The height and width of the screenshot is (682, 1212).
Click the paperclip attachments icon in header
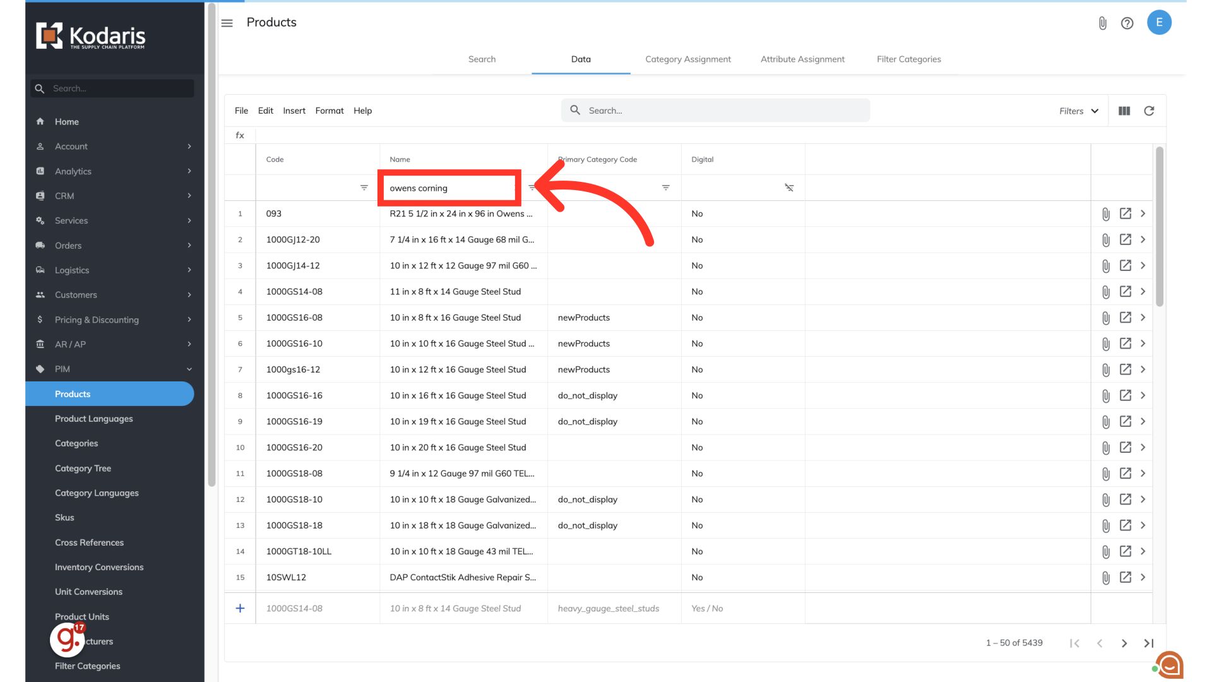[1102, 23]
